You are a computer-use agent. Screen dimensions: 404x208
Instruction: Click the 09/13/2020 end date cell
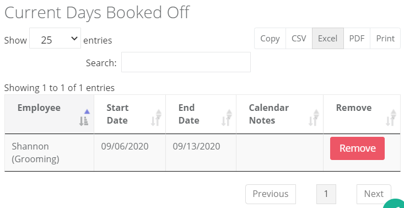pyautogui.click(x=201, y=152)
